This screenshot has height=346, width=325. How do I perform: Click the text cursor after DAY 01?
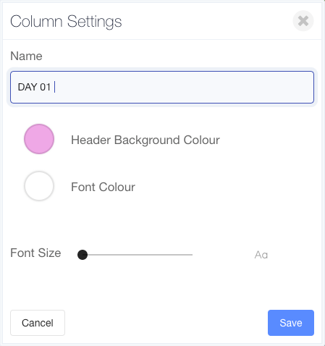pos(55,87)
